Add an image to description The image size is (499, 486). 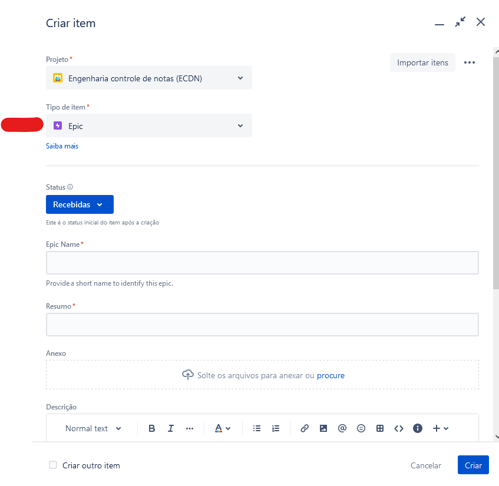point(323,428)
